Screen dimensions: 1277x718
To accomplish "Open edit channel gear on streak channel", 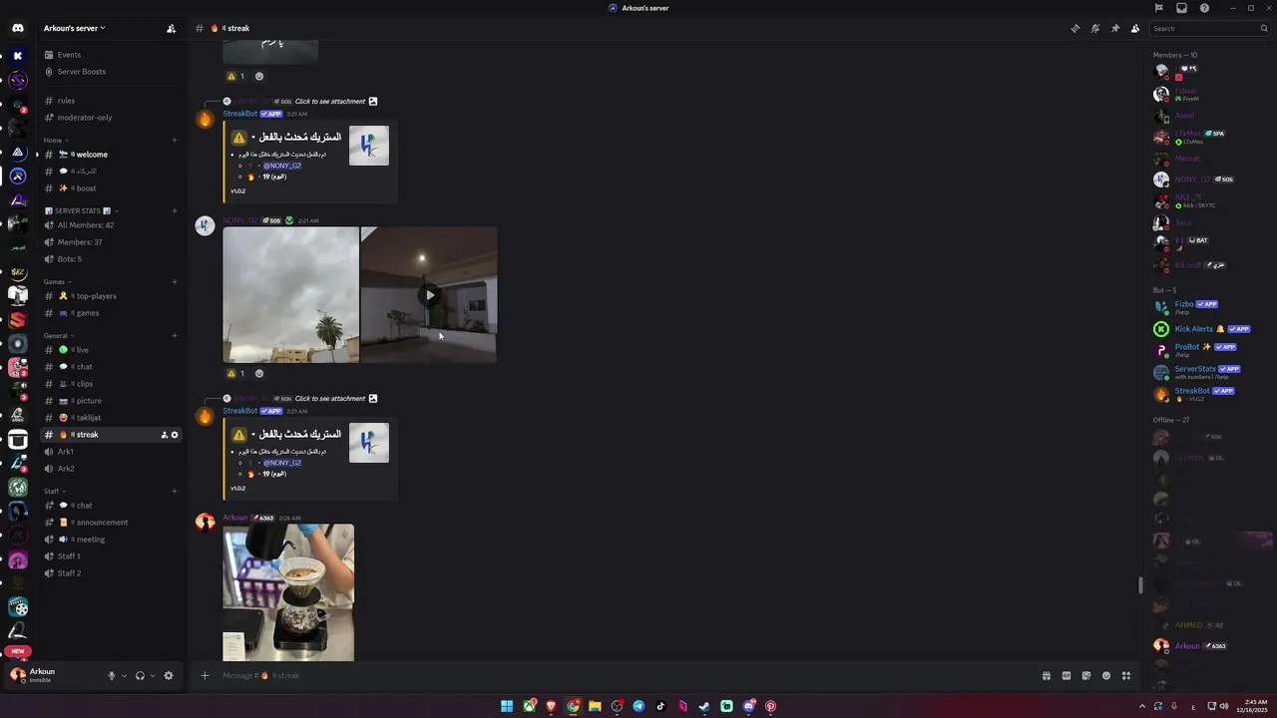I will pyautogui.click(x=175, y=435).
